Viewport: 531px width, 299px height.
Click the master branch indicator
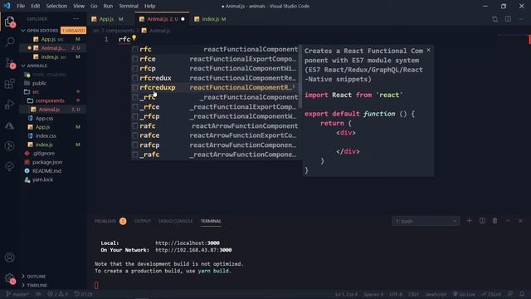pyautogui.click(x=18, y=294)
